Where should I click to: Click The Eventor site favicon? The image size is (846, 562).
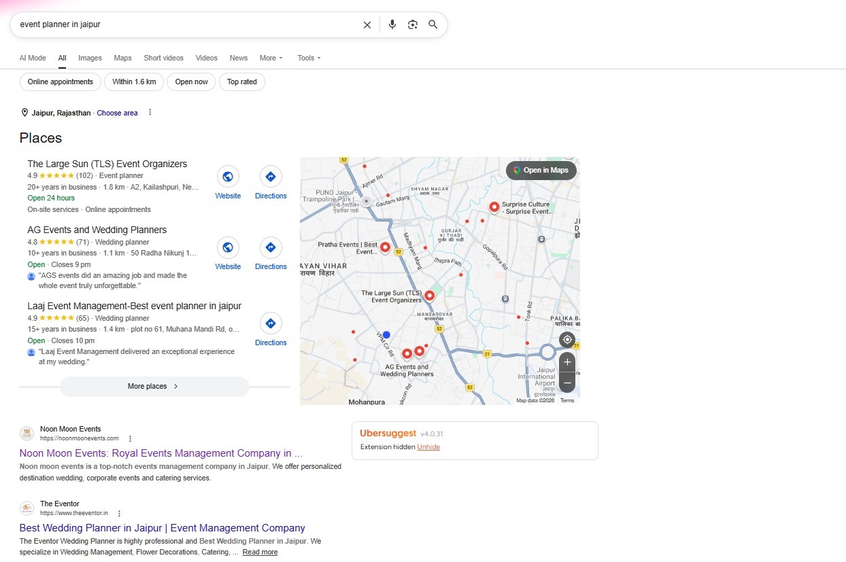point(27,508)
